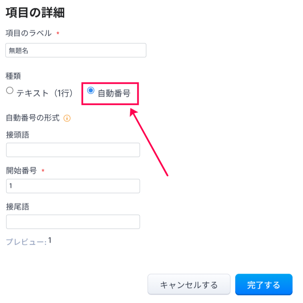Click the 接尾語 label text

point(17,207)
